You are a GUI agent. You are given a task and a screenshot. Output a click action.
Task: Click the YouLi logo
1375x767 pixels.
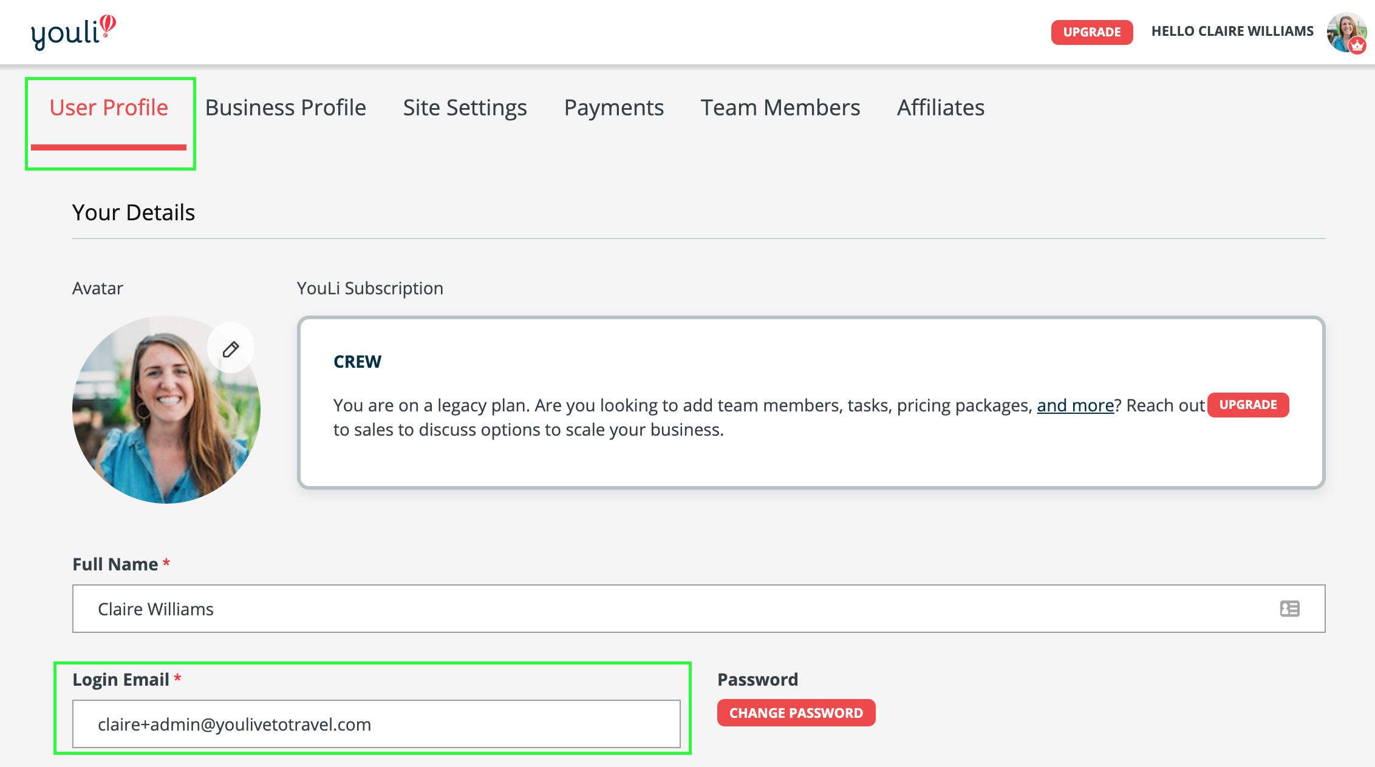coord(73,32)
